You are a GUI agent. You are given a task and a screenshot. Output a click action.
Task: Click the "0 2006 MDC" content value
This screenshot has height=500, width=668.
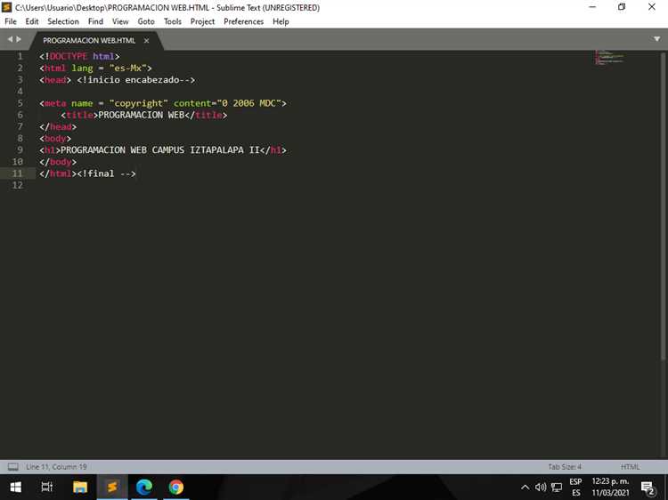coord(248,103)
